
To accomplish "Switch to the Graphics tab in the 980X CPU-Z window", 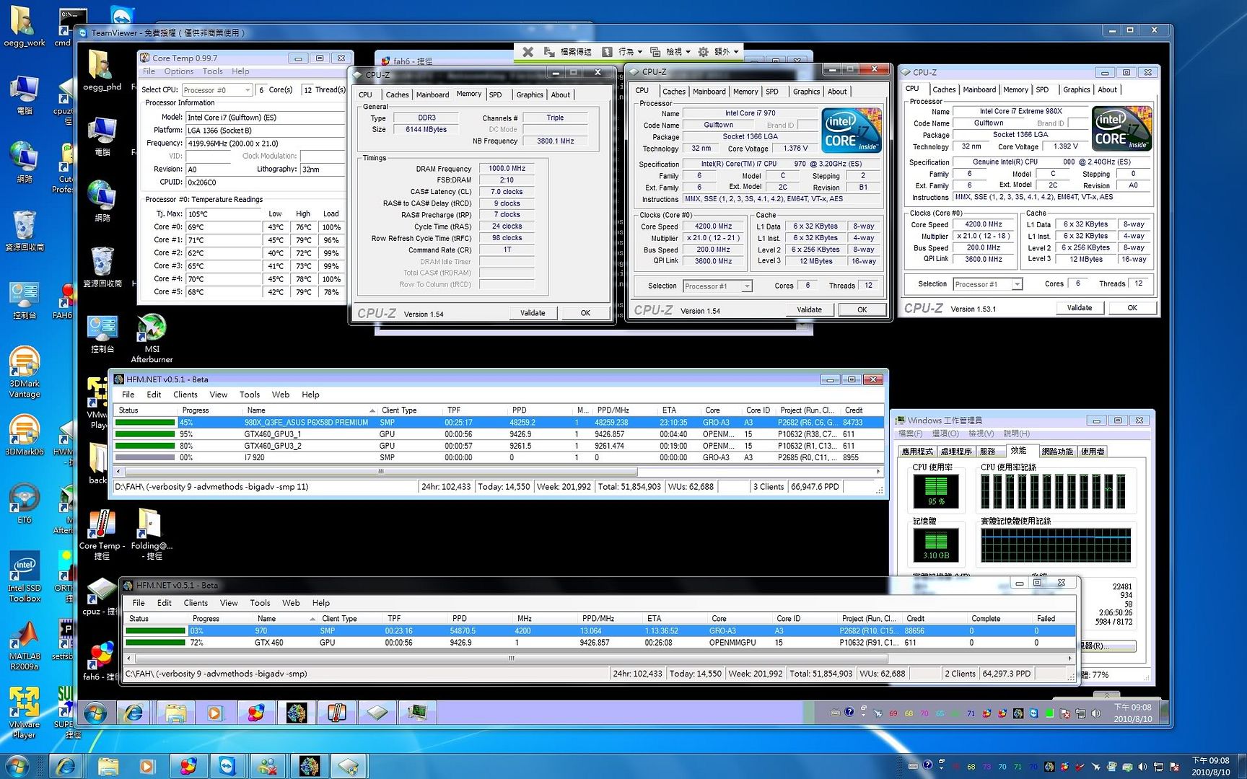I will click(x=1076, y=89).
